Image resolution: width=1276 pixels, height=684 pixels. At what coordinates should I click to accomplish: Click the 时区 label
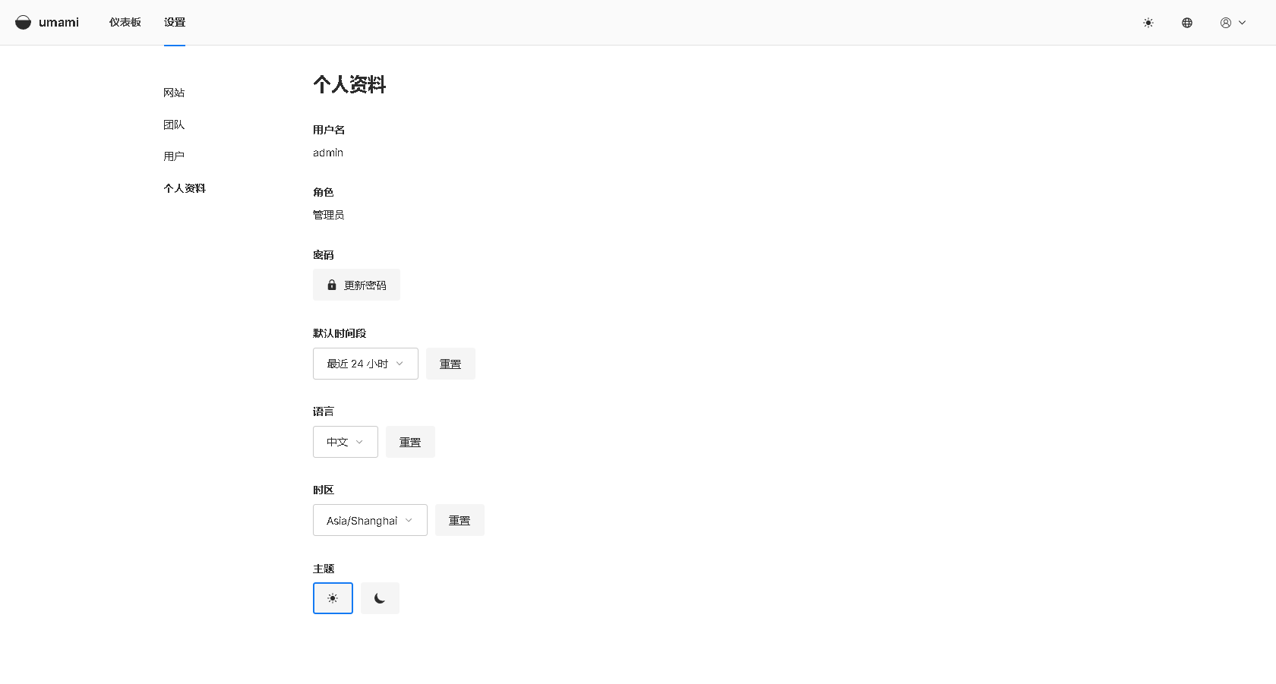(x=324, y=490)
